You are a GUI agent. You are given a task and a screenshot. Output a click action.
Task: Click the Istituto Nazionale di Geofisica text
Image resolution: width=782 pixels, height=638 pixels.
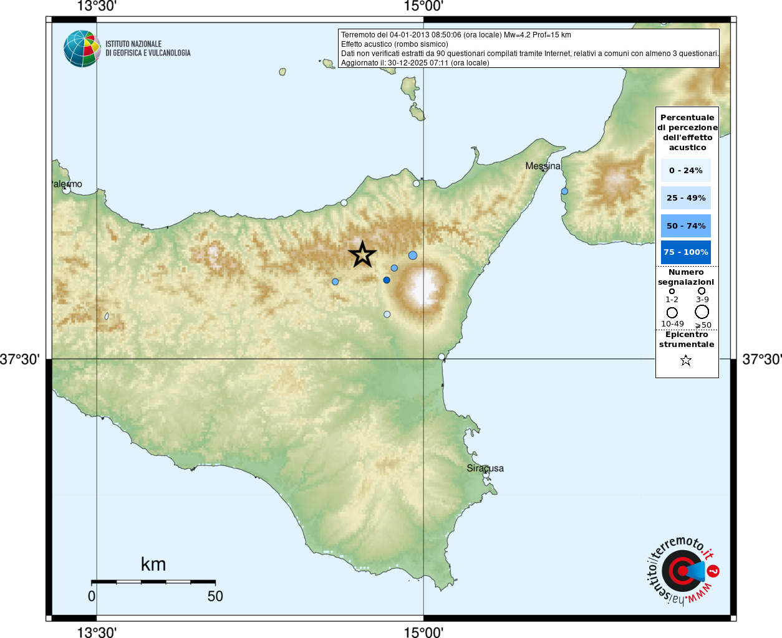148,49
